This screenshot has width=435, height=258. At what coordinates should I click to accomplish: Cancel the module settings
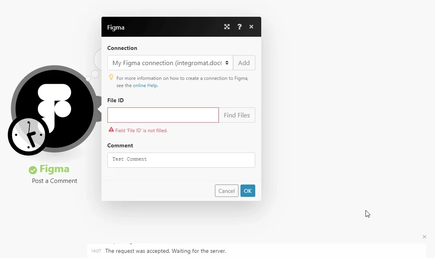click(x=226, y=191)
